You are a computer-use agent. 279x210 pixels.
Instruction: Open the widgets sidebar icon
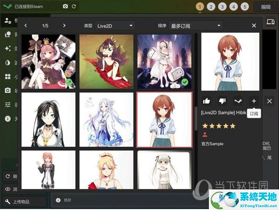point(7,76)
